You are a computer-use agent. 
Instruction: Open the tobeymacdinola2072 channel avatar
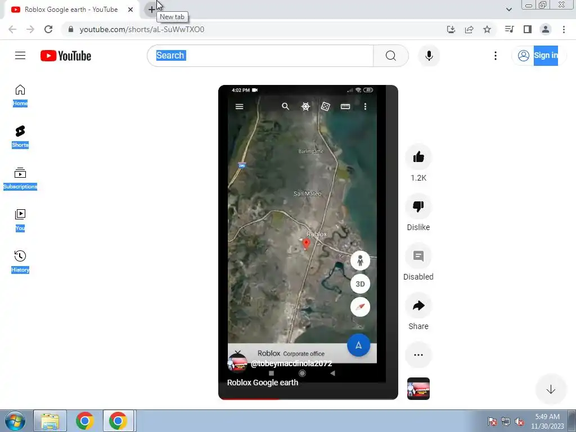click(x=237, y=363)
